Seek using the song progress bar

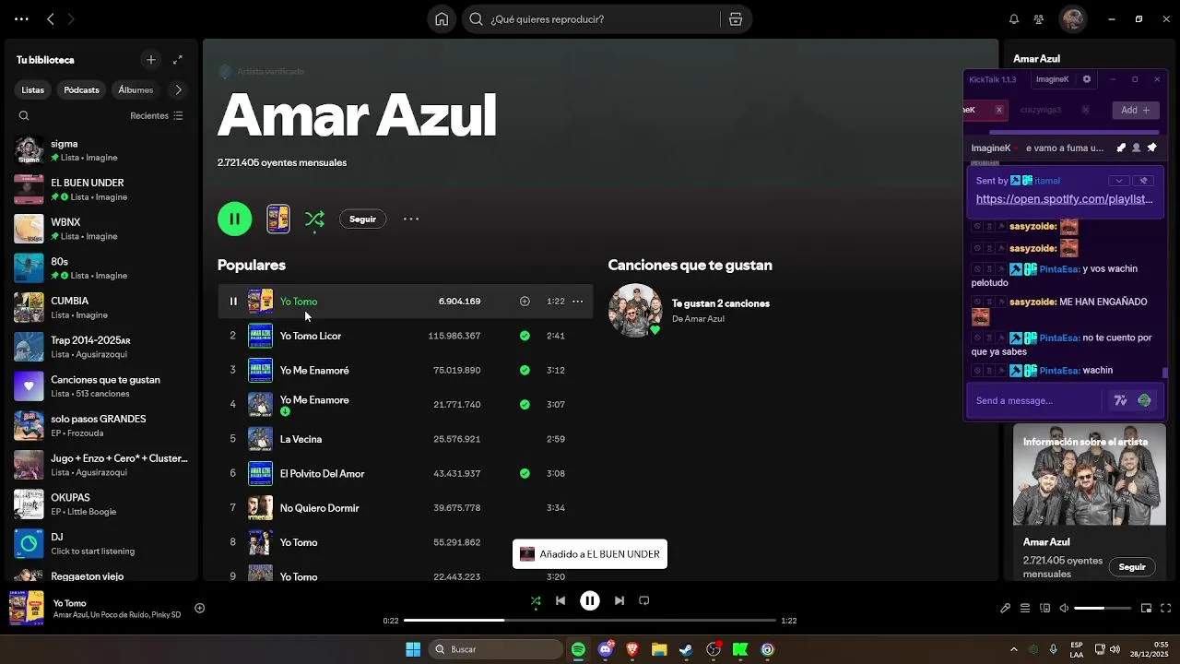tap(590, 621)
